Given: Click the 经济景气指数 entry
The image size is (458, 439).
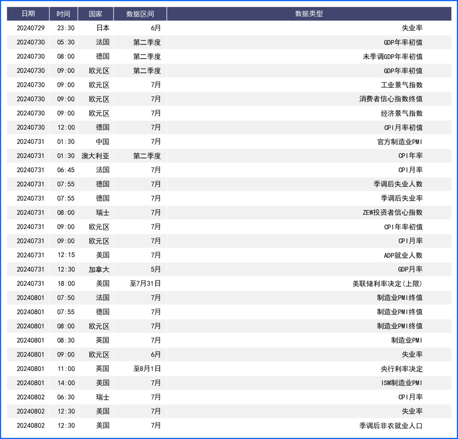Looking at the screenshot, I should (x=402, y=113).
